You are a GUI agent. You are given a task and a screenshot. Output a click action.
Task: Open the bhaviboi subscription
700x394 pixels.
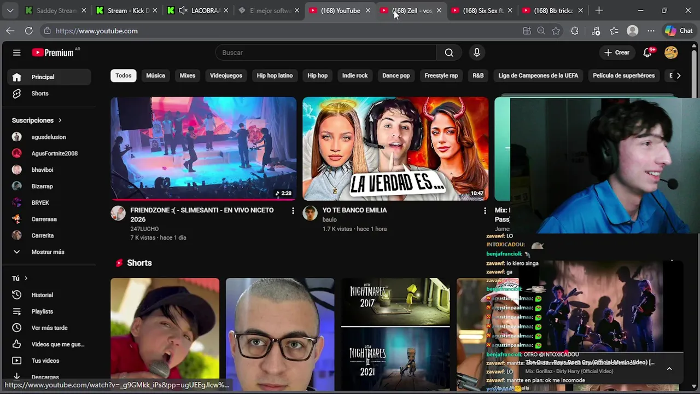tap(49, 170)
